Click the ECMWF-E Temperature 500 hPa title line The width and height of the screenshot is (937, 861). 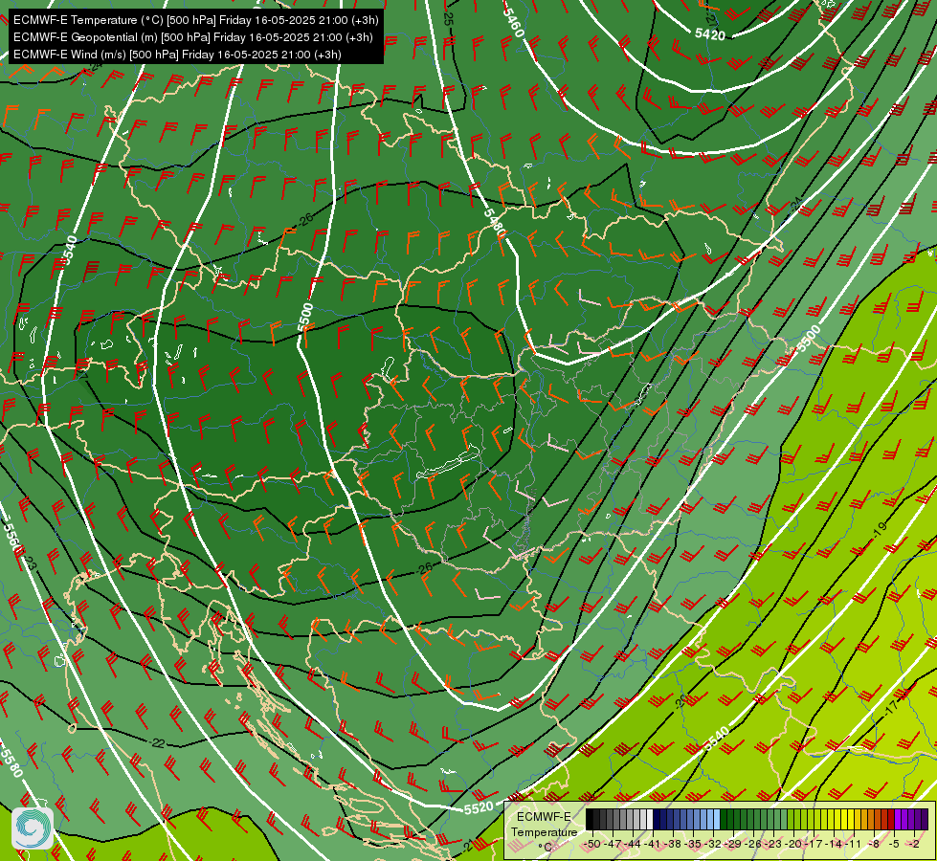pyautogui.click(x=196, y=20)
